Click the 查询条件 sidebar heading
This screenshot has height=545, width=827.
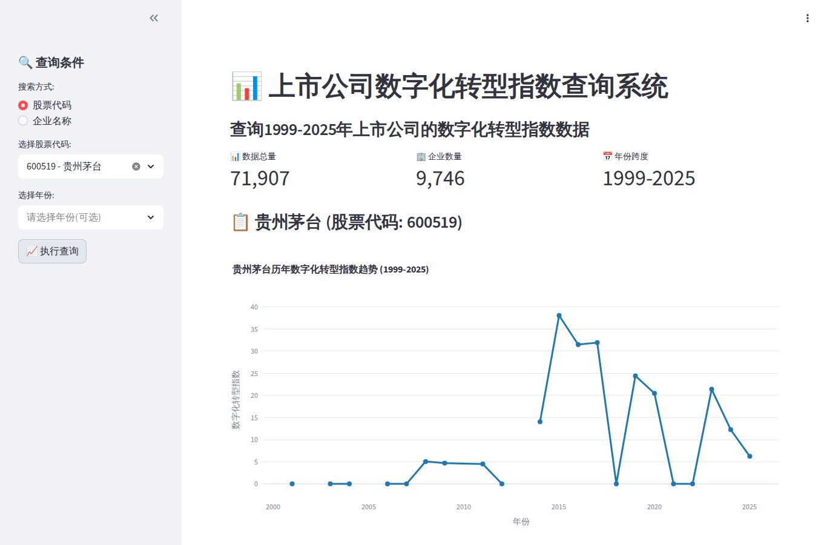[59, 62]
